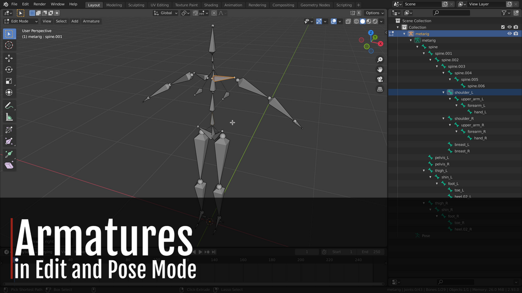Switch to rendered viewport shading
This screenshot has height=293, width=522.
[x=375, y=21]
